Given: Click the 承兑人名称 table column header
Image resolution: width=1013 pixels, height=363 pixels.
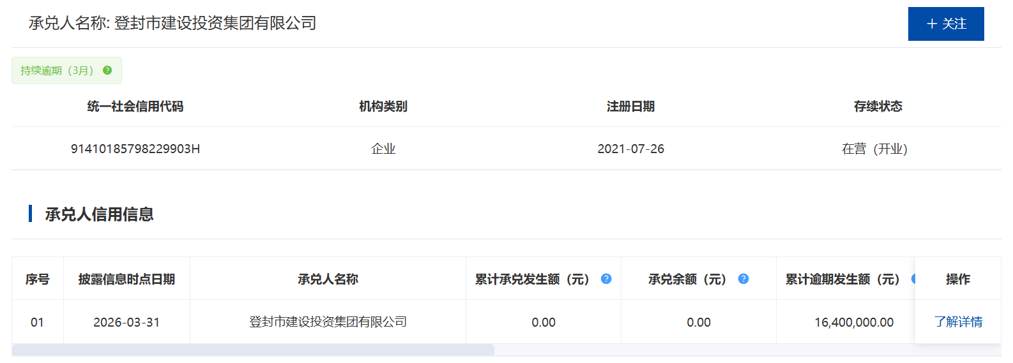Looking at the screenshot, I should click(328, 279).
